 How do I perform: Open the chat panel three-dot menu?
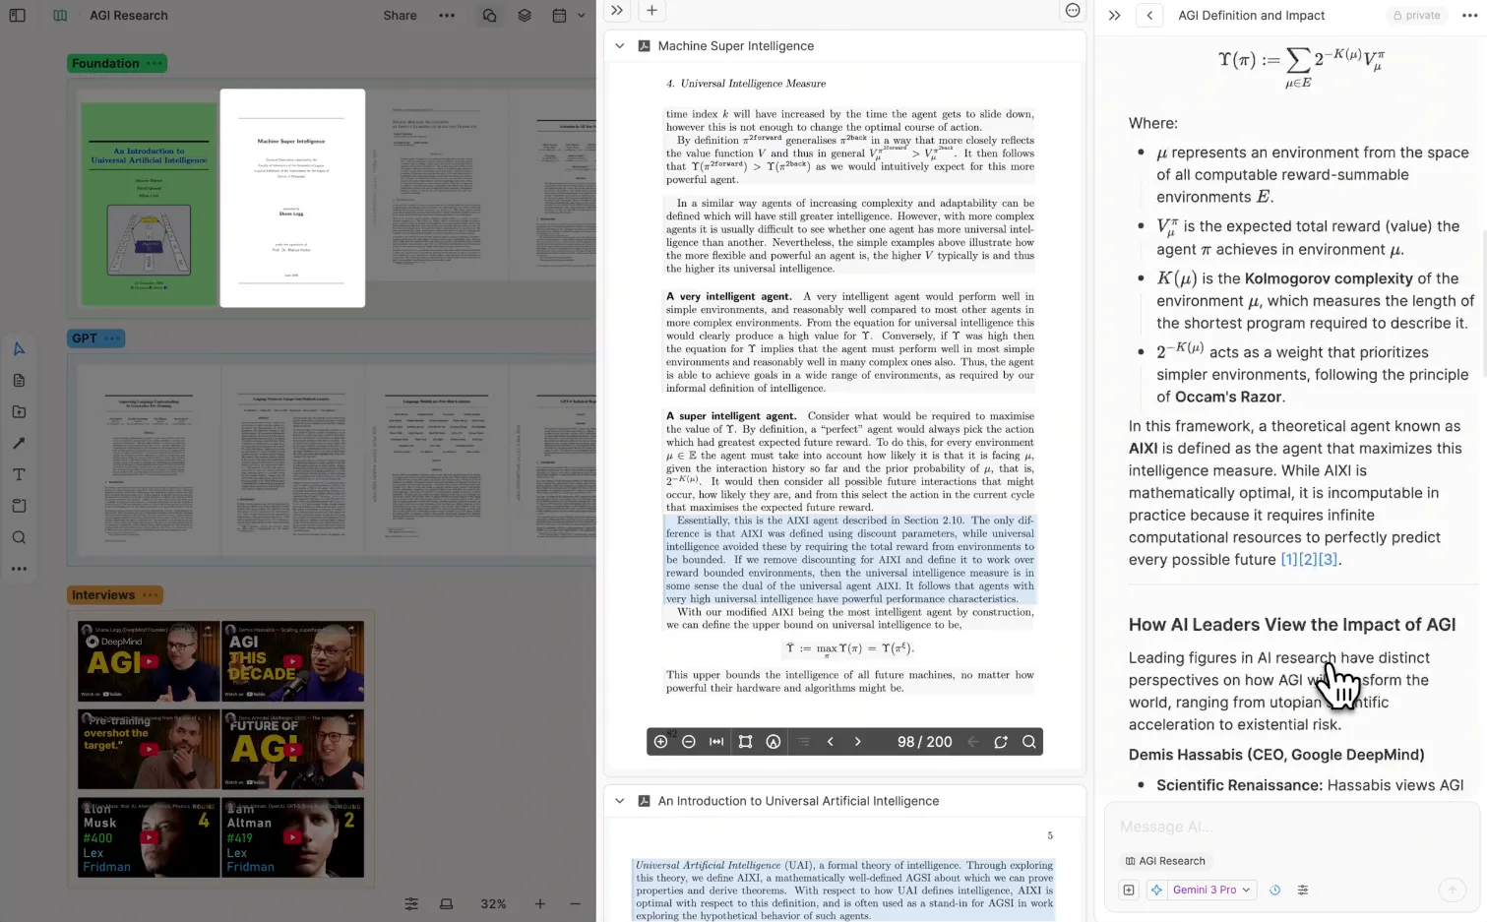(1469, 16)
